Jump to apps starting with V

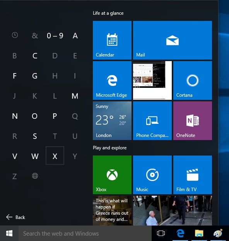[x=15, y=156]
